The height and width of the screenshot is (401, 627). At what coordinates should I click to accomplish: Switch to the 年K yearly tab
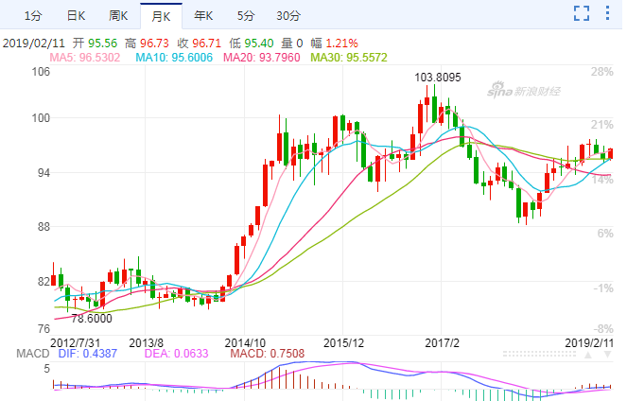click(203, 16)
